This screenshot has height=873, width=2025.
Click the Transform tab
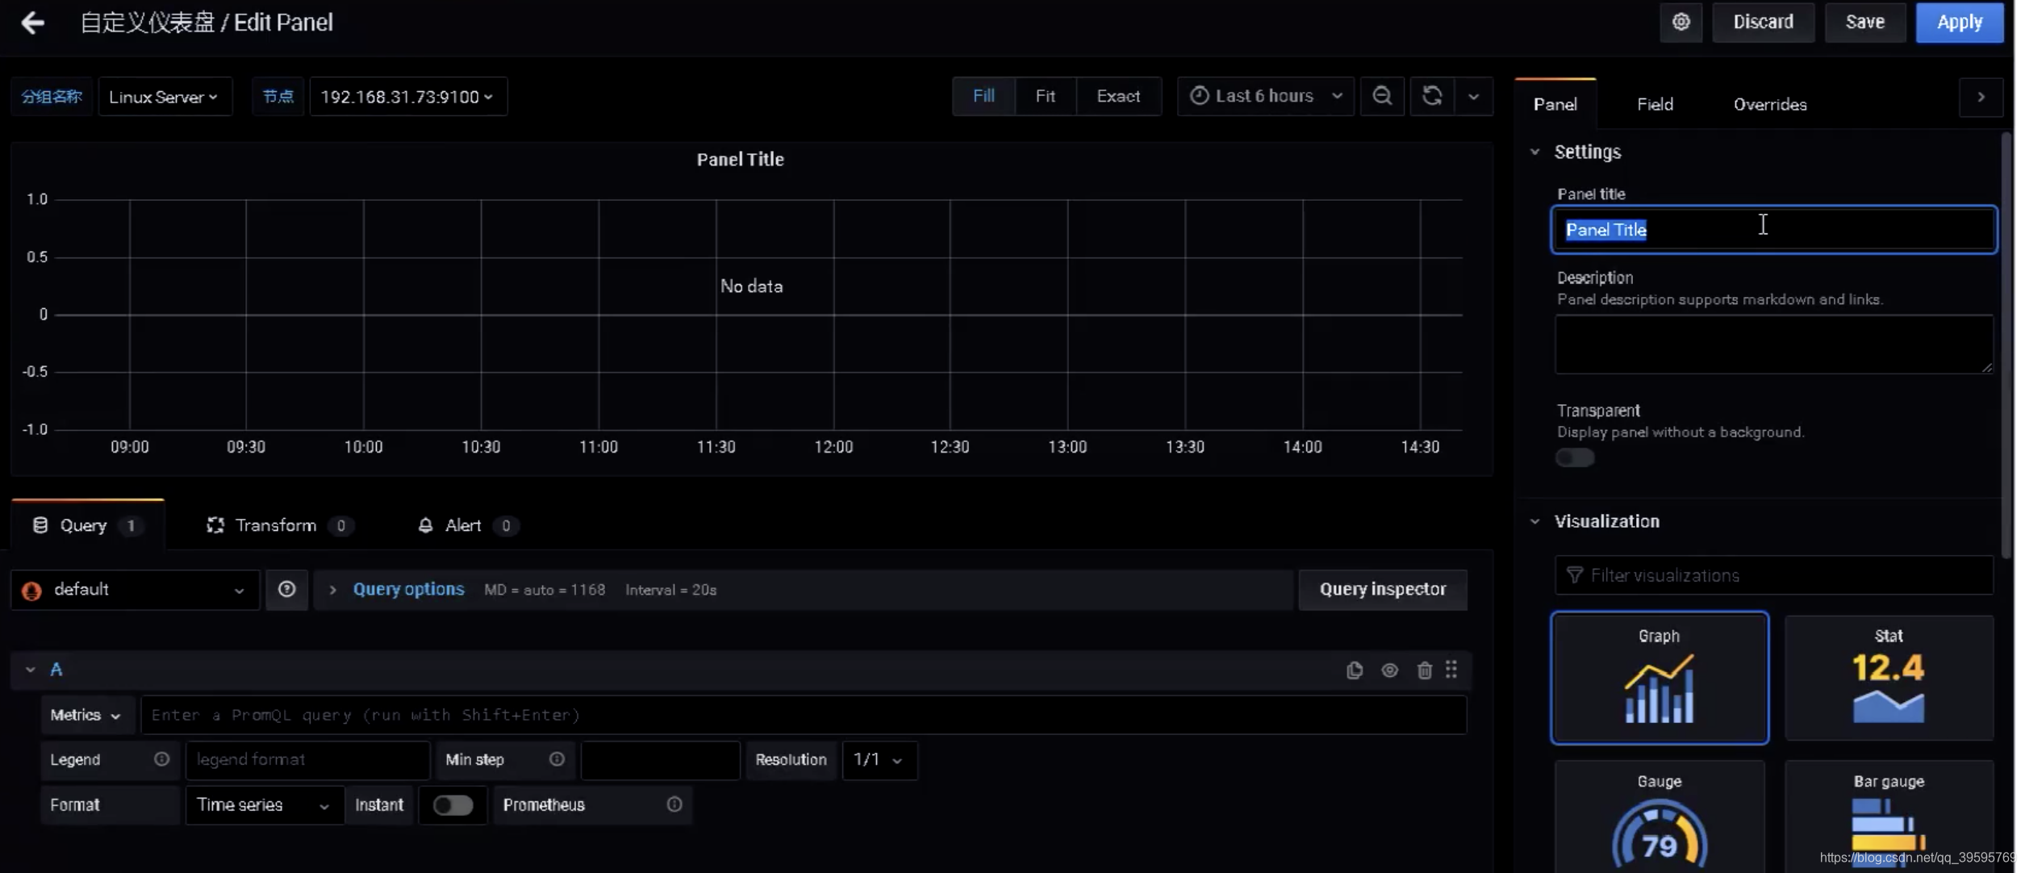tap(275, 524)
